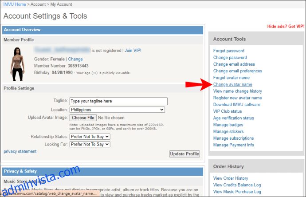Click the Account Settings & Tools title
Image resolution: width=306 pixels, height=197 pixels.
point(45,16)
